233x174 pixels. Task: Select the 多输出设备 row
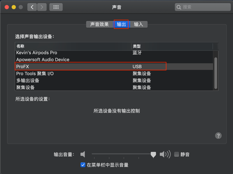click(114, 80)
